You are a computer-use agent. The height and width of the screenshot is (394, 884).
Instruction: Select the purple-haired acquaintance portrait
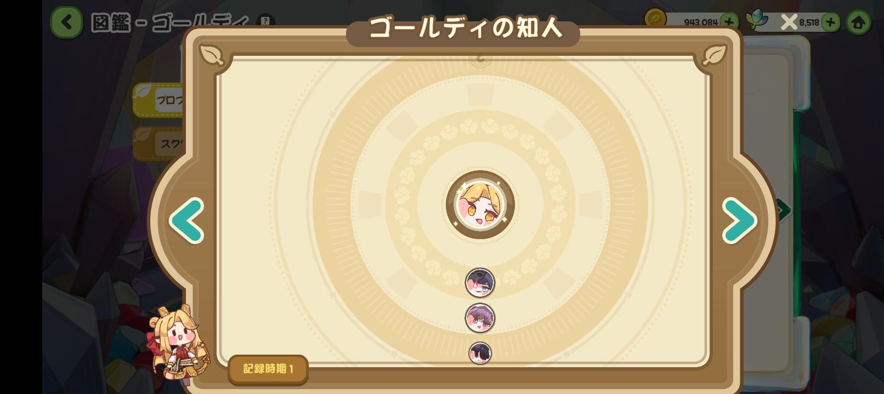coord(480,318)
